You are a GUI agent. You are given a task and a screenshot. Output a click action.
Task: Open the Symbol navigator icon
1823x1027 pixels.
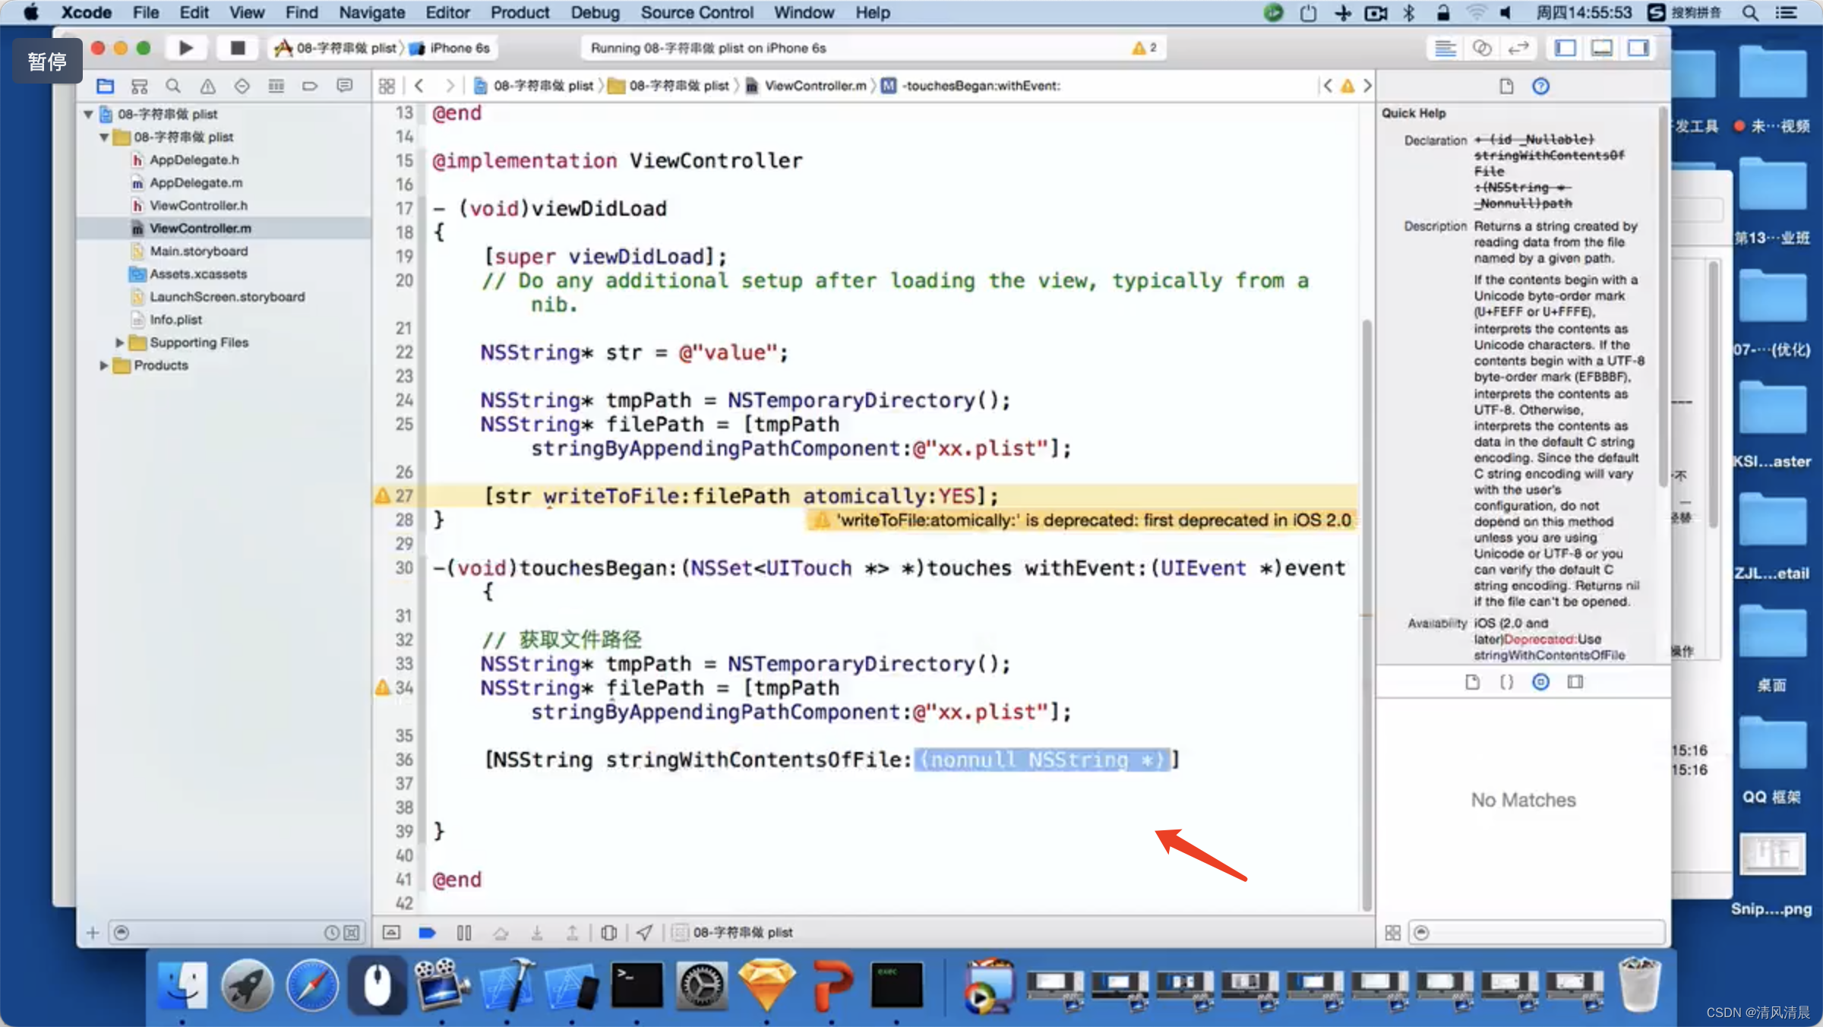coord(139,86)
